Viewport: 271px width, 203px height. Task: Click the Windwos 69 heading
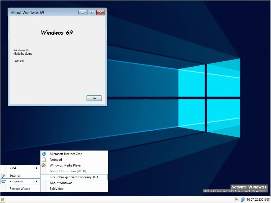pos(57,33)
